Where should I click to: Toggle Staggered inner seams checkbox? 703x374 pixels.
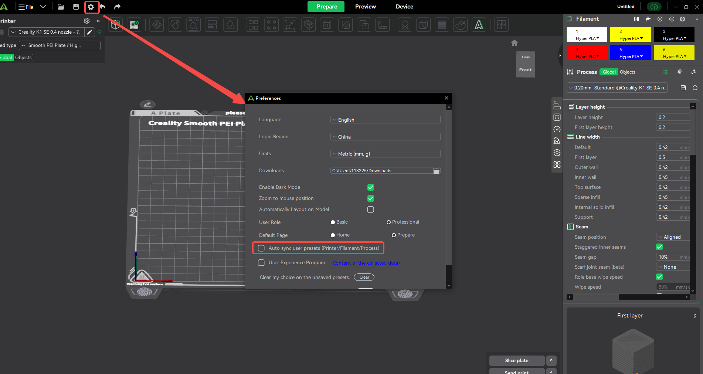[659, 247]
